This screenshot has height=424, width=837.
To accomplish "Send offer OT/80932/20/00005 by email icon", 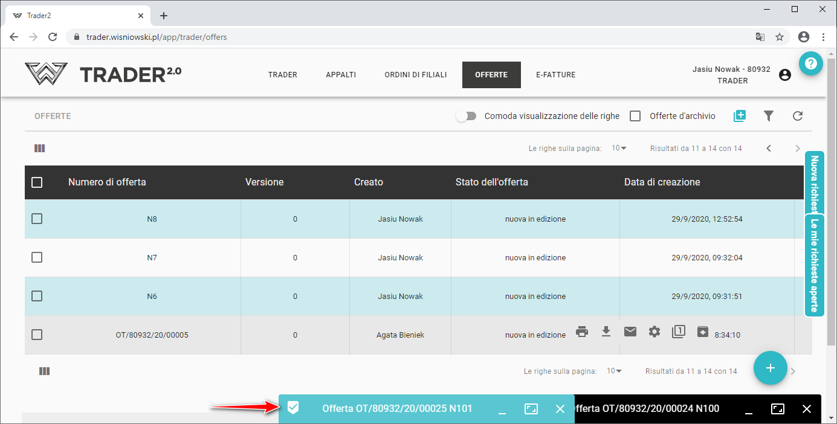I will 630,332.
